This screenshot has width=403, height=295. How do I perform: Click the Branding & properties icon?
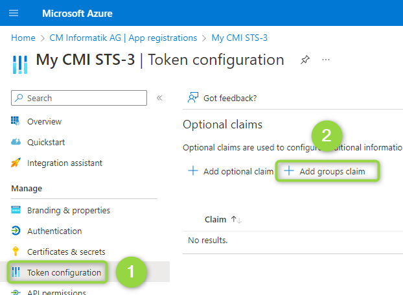16,210
